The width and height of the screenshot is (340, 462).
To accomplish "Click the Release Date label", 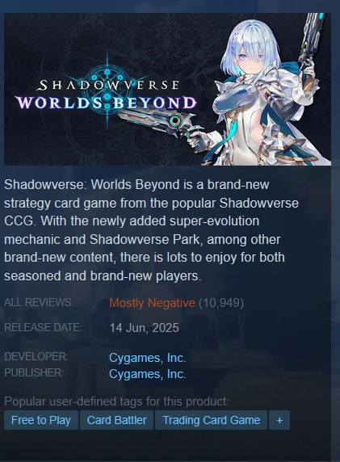I will [43, 327].
